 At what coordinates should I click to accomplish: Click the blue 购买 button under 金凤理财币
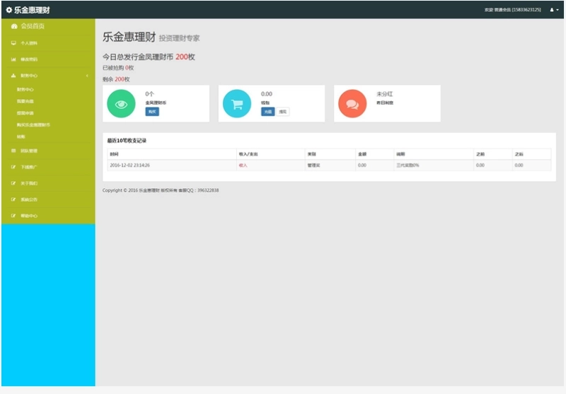(x=152, y=112)
